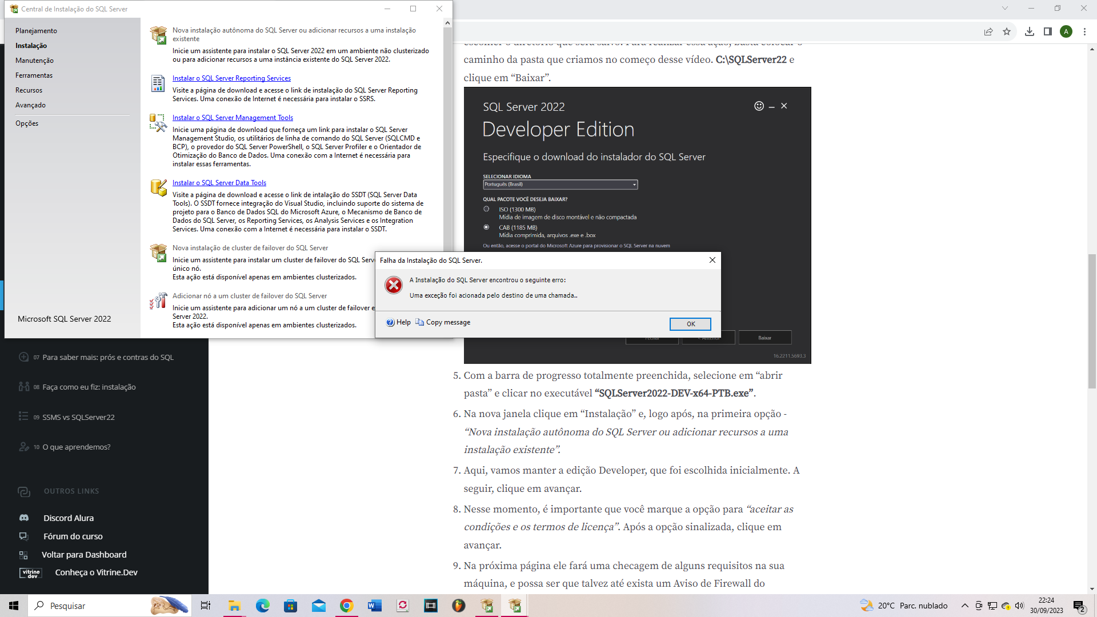Open the Chrome profile avatar
1097x617 pixels.
tap(1066, 31)
